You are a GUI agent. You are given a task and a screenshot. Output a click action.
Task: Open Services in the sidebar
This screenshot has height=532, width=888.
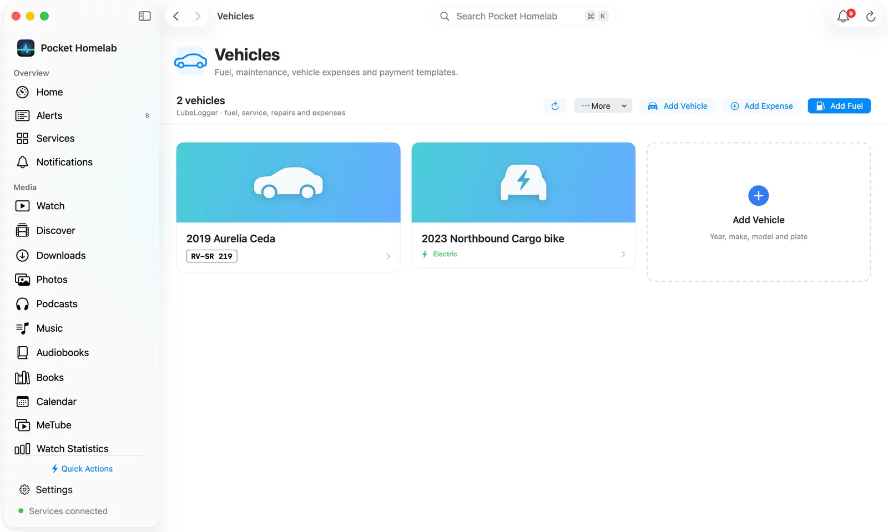coord(82,138)
